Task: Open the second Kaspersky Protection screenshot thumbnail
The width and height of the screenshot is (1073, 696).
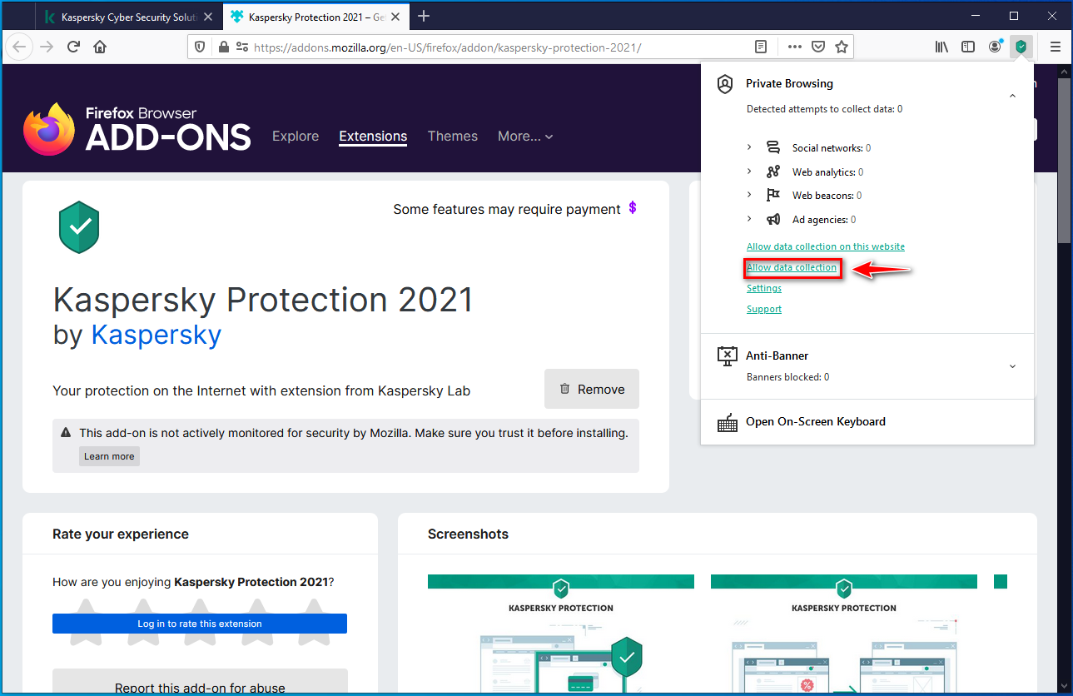Action: [844, 633]
